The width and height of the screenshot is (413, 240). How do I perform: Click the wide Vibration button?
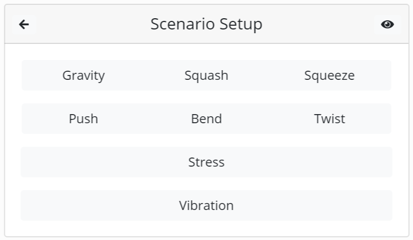point(206,206)
